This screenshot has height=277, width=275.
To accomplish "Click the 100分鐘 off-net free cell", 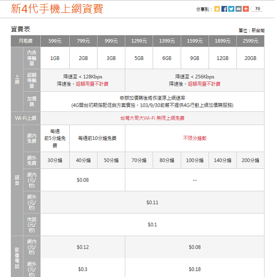I will click(x=195, y=160).
